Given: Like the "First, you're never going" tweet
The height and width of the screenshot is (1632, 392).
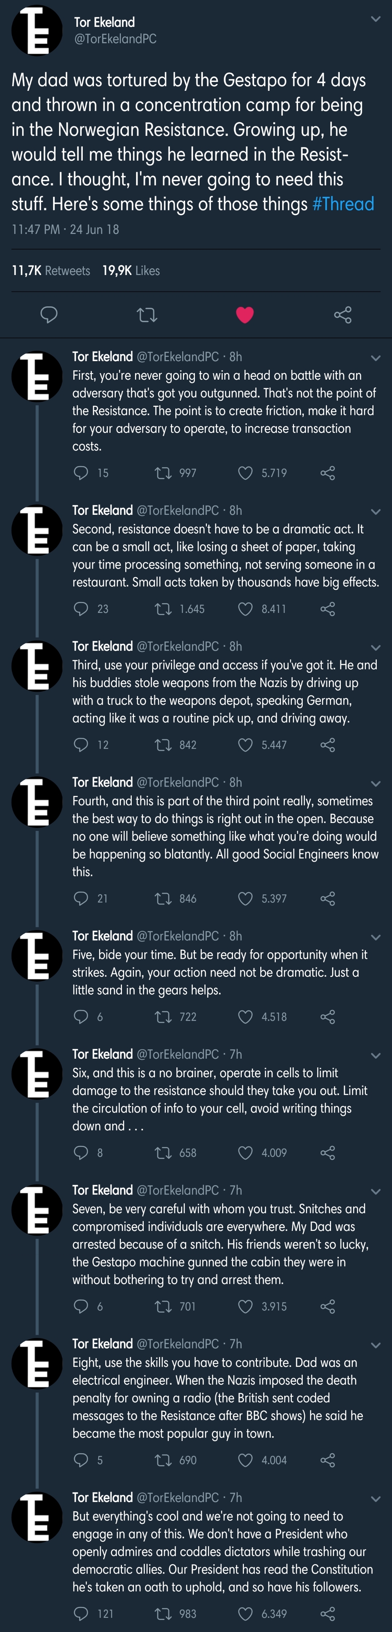Looking at the screenshot, I should click(245, 473).
